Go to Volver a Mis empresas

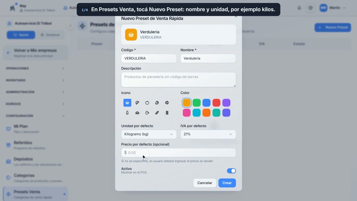click(35, 53)
